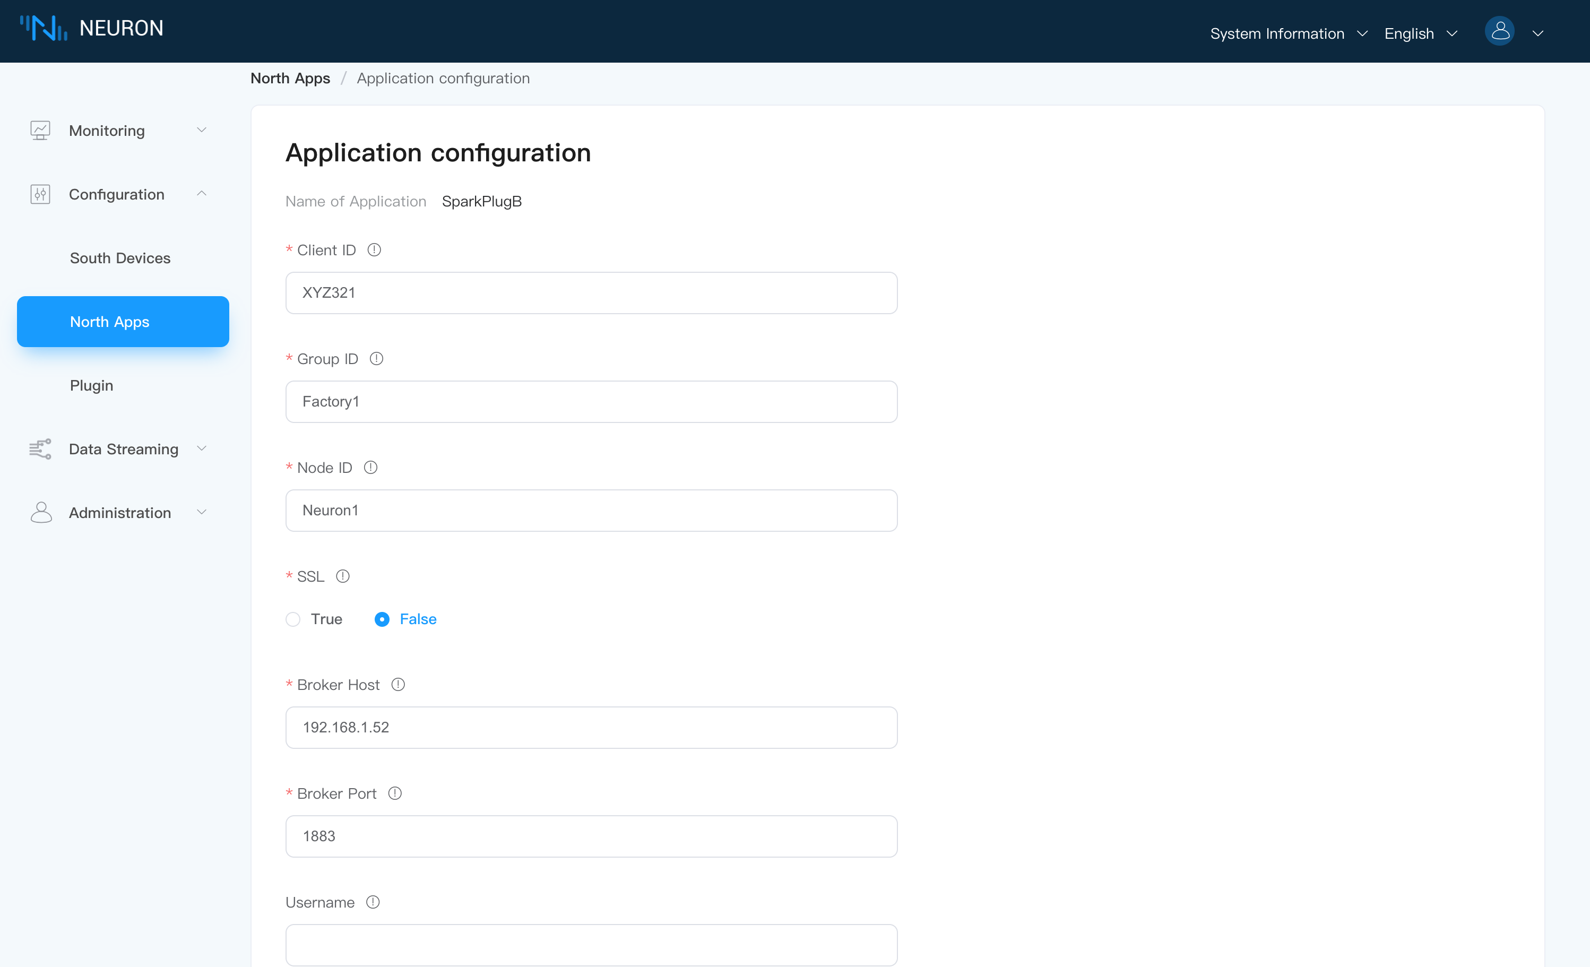Click the Administration person icon
Screen dimensions: 1590x967
coord(41,512)
